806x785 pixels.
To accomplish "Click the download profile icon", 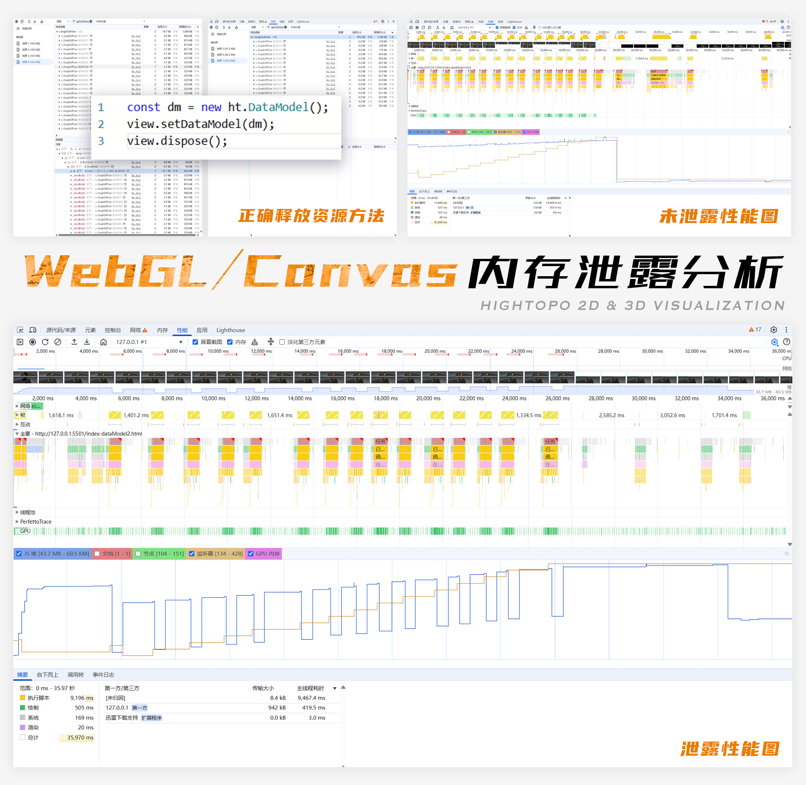I will [x=87, y=342].
